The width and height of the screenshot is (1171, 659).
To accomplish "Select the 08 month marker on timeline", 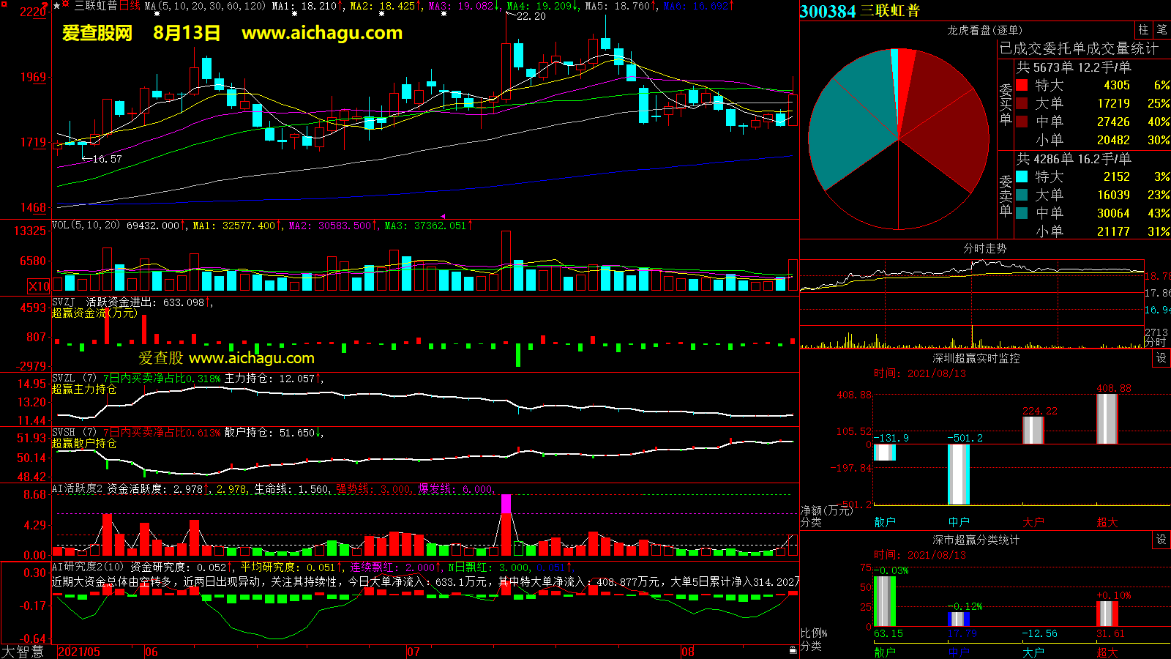I will (687, 652).
